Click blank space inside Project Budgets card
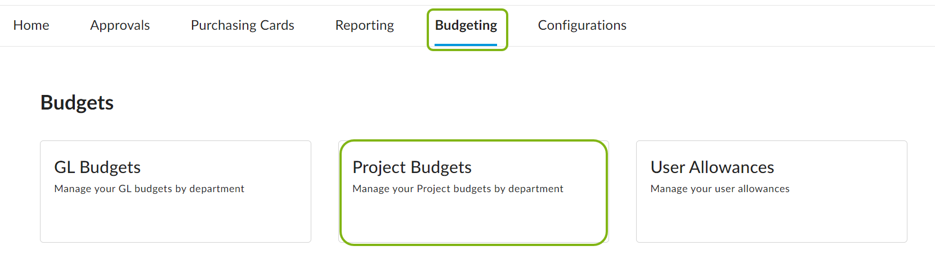Image resolution: width=935 pixels, height=273 pixels. [473, 222]
